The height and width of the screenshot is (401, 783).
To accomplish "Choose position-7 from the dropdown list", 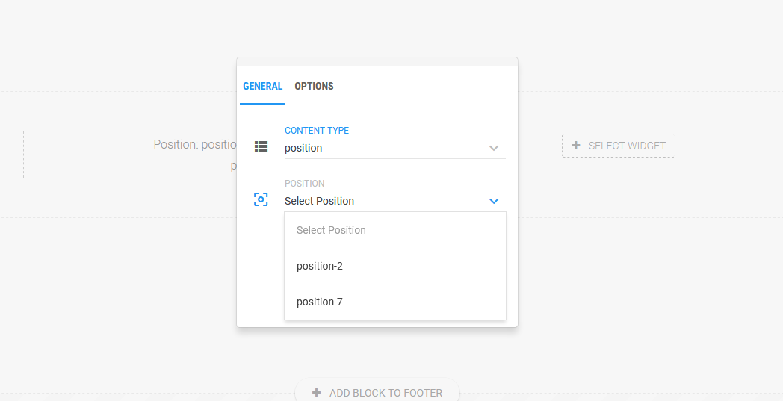I will coord(320,302).
